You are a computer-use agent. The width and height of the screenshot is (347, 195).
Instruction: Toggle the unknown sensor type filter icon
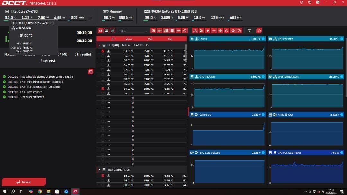239,31
